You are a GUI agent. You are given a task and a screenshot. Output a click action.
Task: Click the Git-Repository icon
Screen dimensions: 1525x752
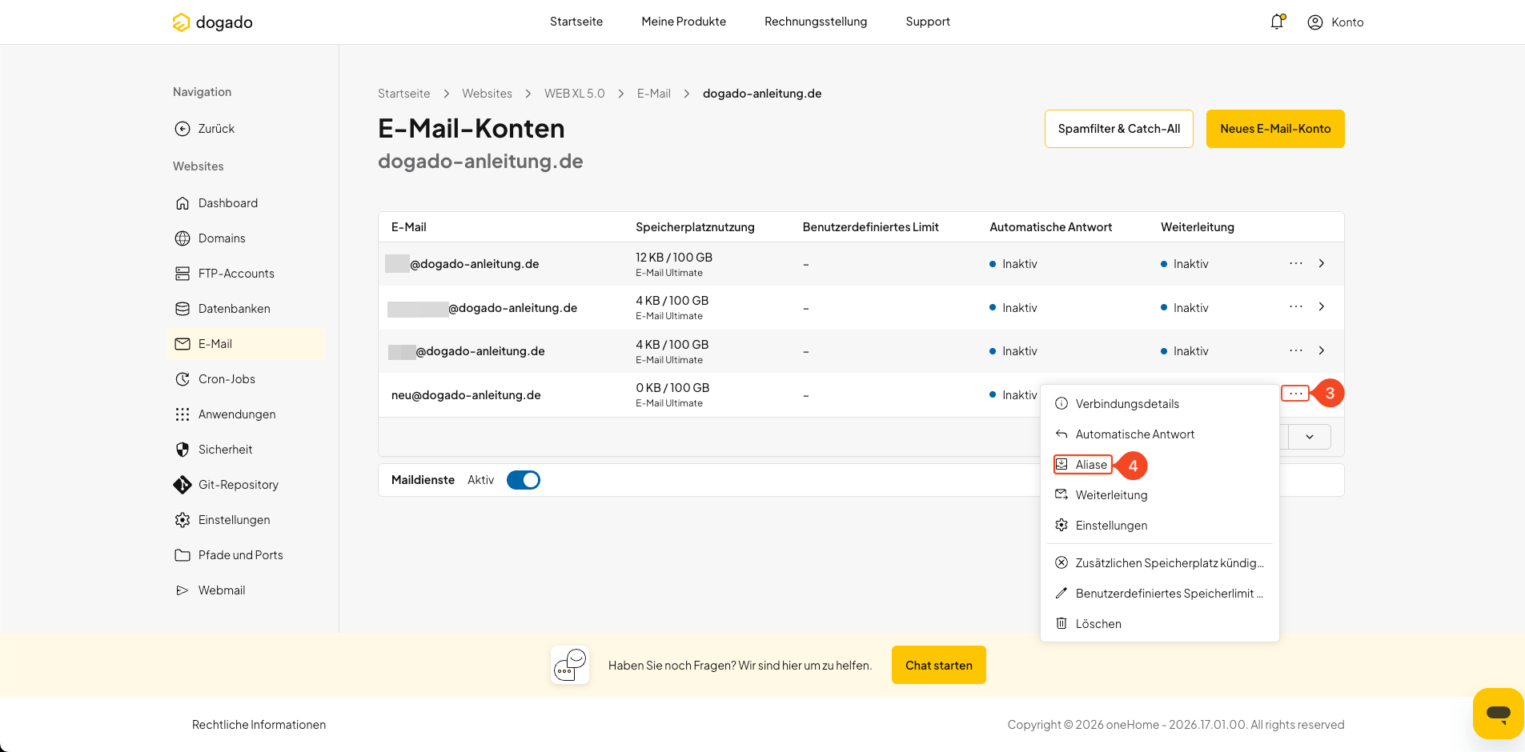(183, 485)
